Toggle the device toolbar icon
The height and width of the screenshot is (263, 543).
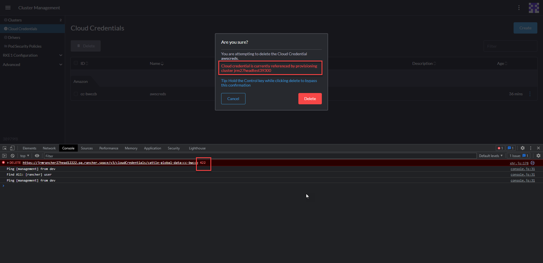click(12, 148)
